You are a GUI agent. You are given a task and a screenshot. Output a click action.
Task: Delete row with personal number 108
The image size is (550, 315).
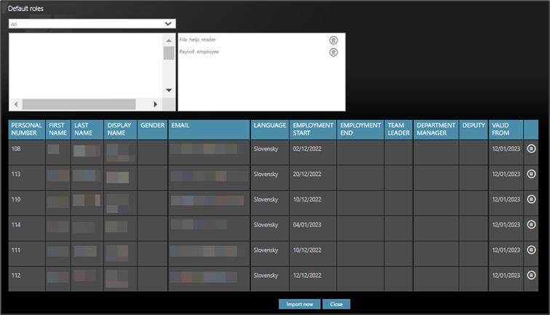point(531,149)
